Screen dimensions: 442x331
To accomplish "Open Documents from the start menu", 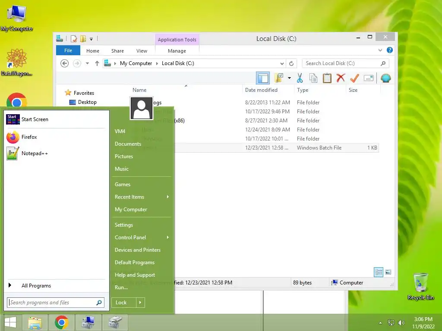I will (x=128, y=144).
